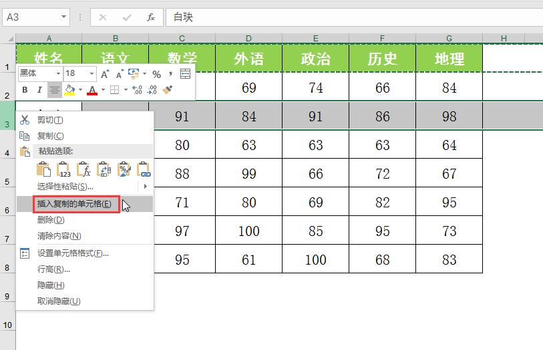Click the header cell 政治
Image resolution: width=543 pixels, height=350 pixels.
coord(315,58)
